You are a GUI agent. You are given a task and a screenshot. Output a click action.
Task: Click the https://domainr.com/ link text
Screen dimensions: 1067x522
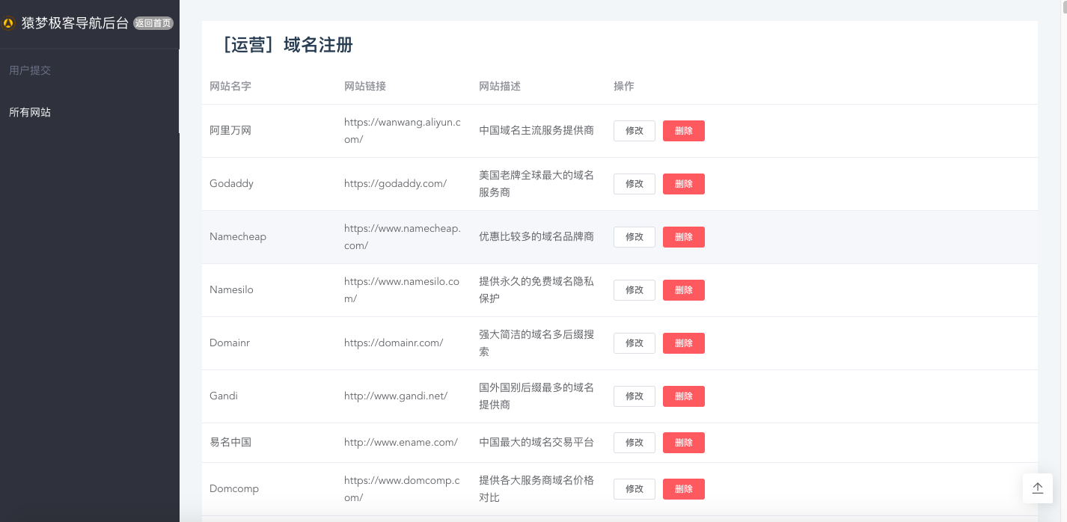pos(394,343)
